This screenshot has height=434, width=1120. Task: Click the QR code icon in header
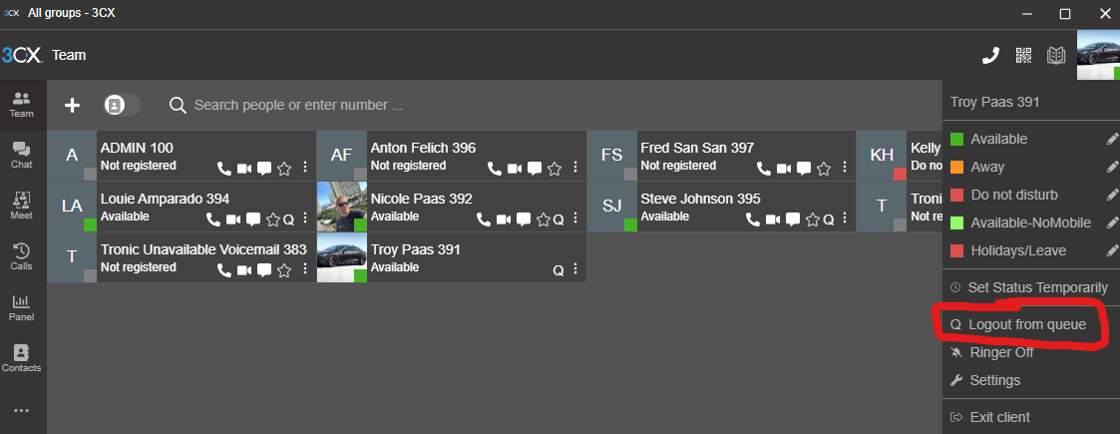[x=1023, y=56]
